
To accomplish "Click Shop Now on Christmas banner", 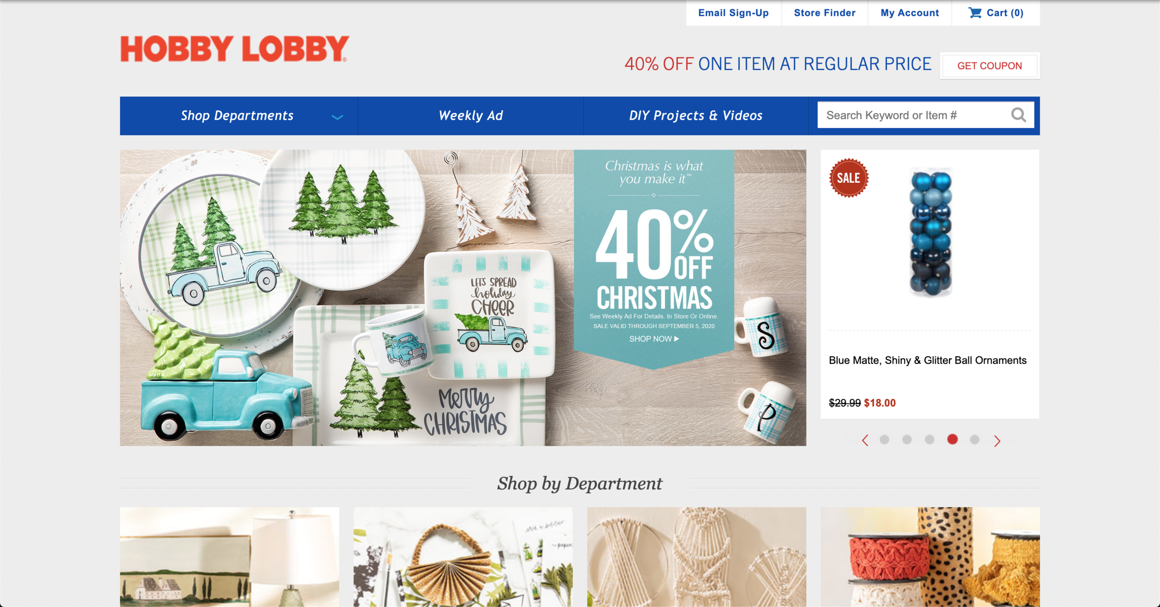I will (654, 339).
